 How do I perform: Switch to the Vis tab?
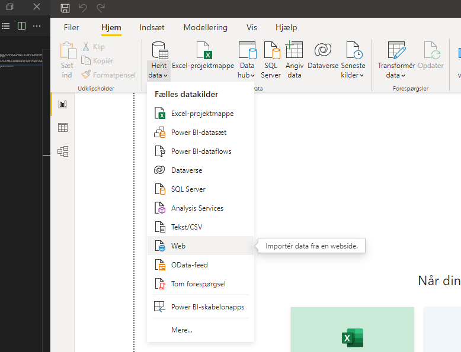[252, 28]
